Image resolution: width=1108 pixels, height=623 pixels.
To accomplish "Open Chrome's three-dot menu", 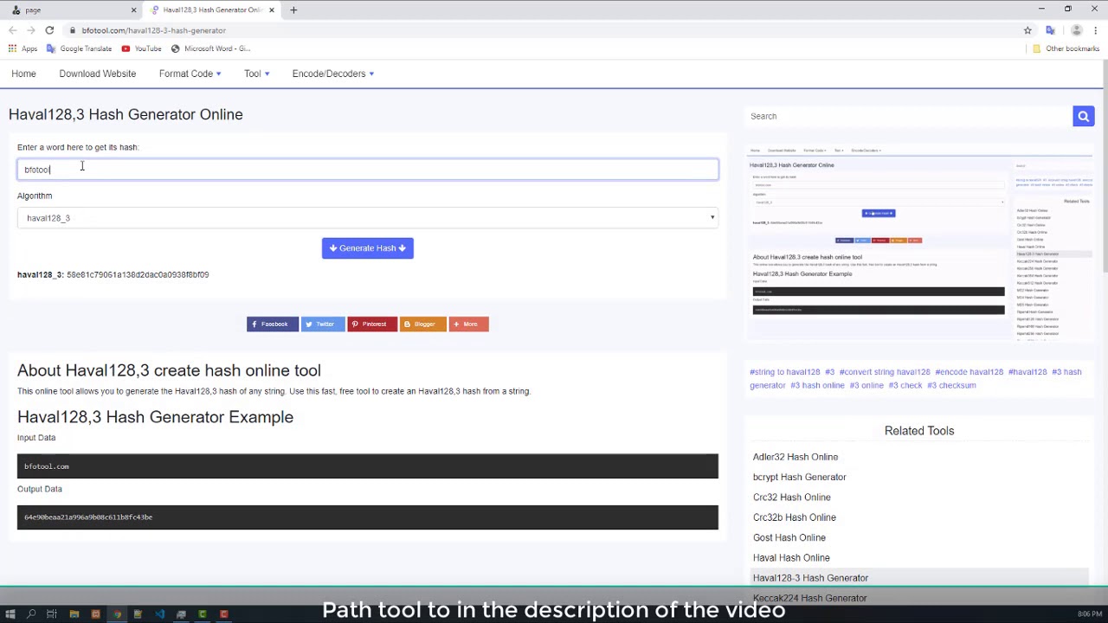I will coord(1095,30).
